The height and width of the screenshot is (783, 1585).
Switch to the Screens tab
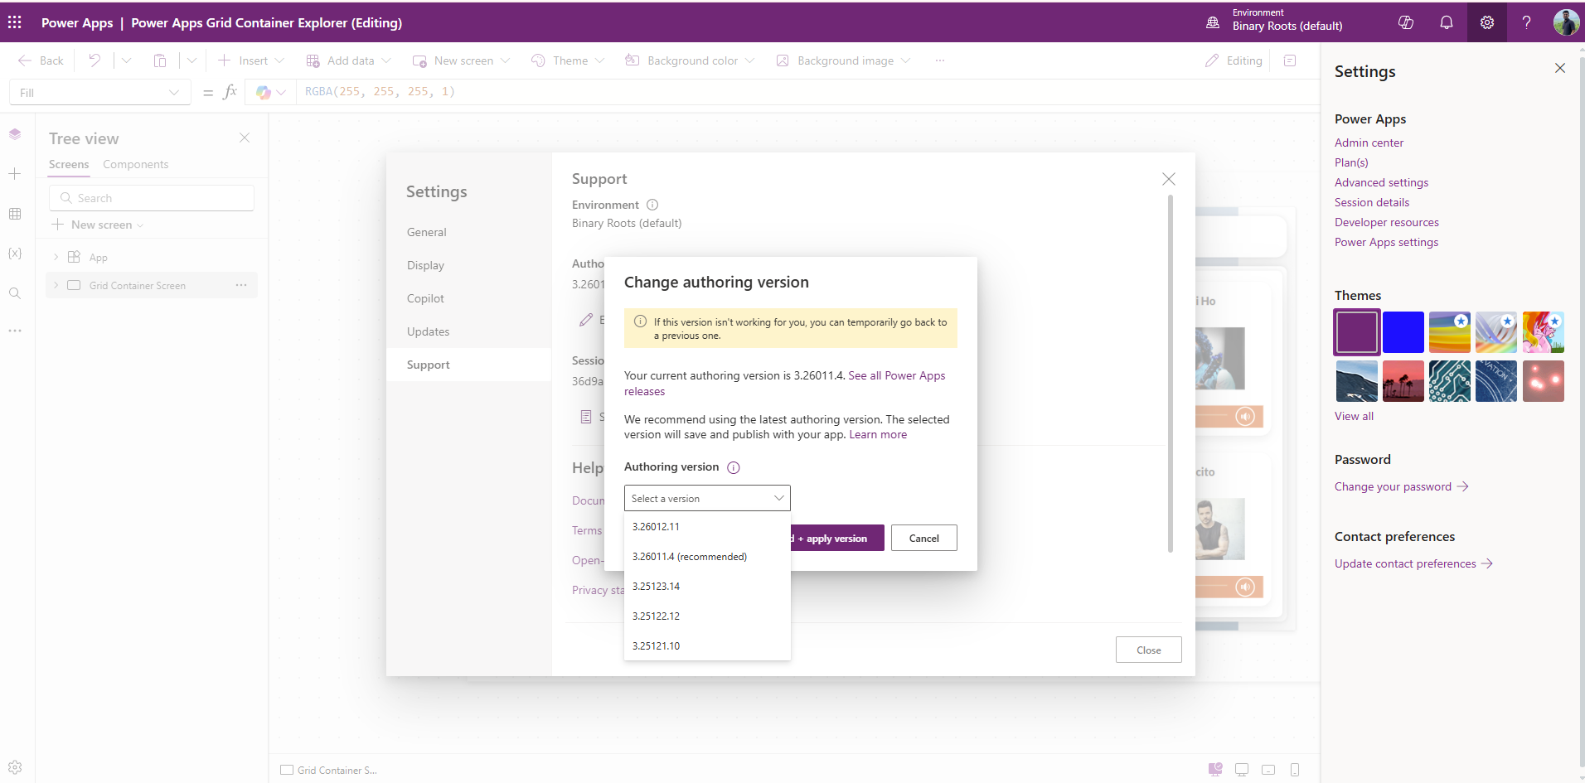69,164
